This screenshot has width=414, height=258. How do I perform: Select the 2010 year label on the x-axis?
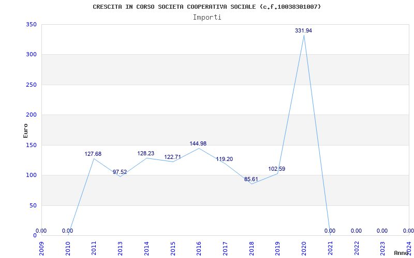pos(68,249)
